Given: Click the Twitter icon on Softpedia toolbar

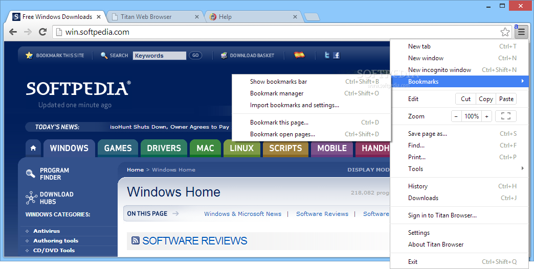Looking at the screenshot, I should coord(327,55).
